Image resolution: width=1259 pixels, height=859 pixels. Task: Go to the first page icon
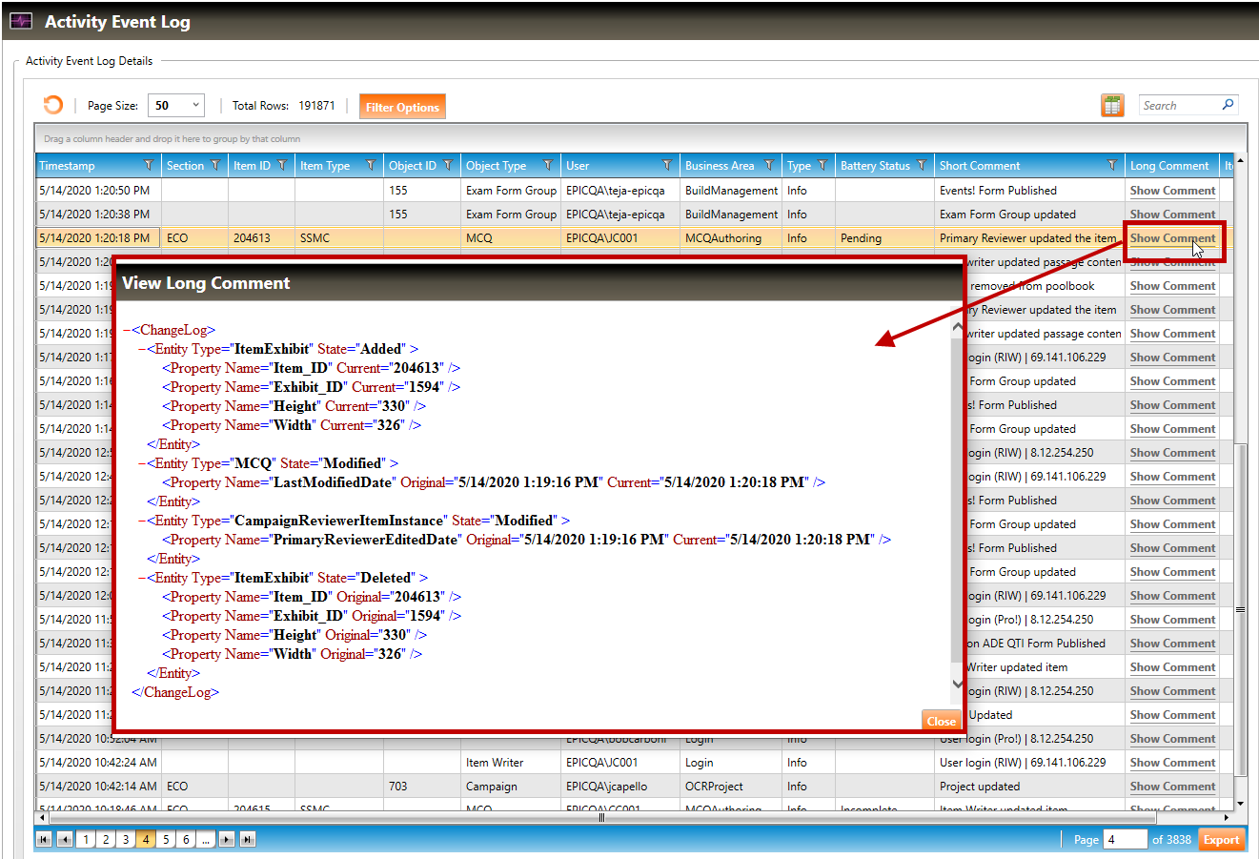(45, 840)
